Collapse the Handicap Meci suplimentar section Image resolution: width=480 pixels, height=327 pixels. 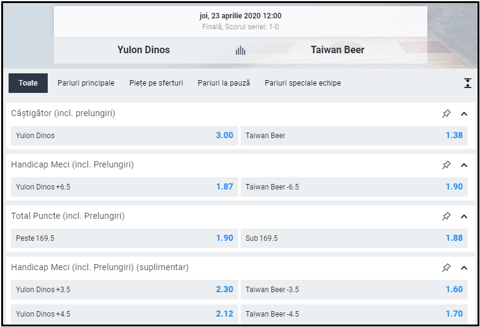[464, 268]
